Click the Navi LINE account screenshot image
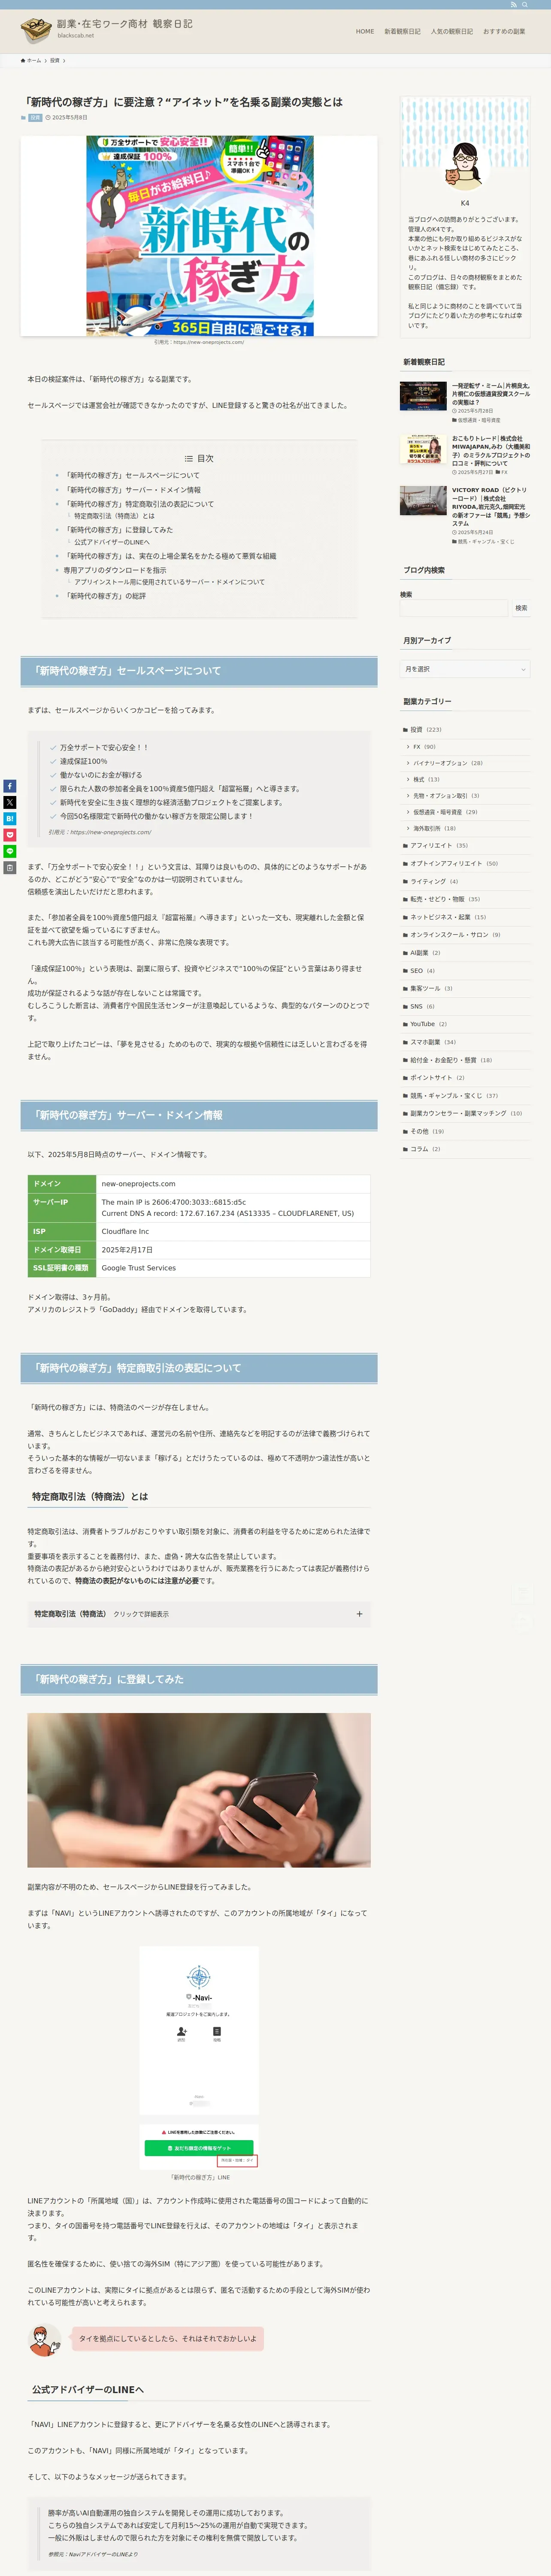 [199, 2057]
